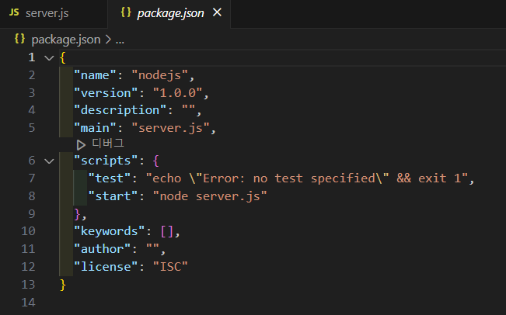Click the "description" key
The width and height of the screenshot is (506, 315).
[120, 110]
